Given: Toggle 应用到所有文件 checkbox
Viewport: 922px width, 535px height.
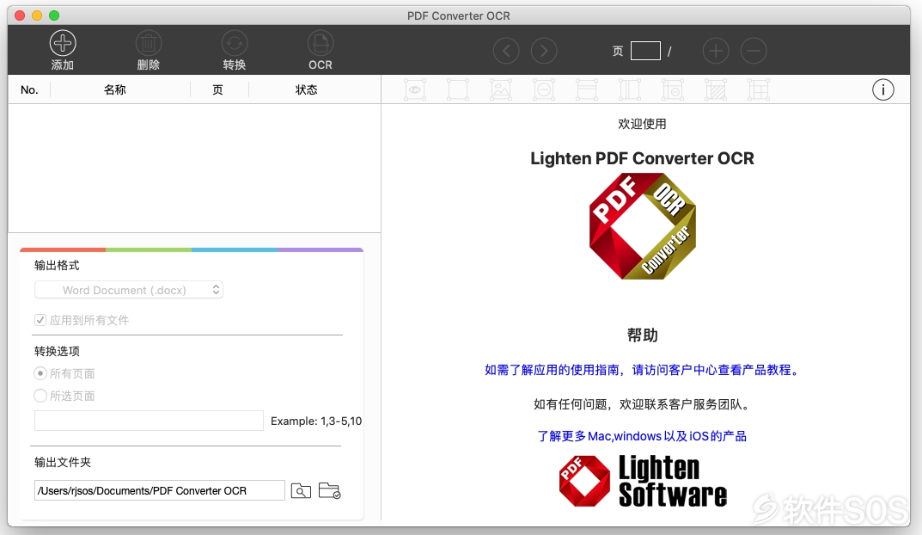Looking at the screenshot, I should point(40,320).
